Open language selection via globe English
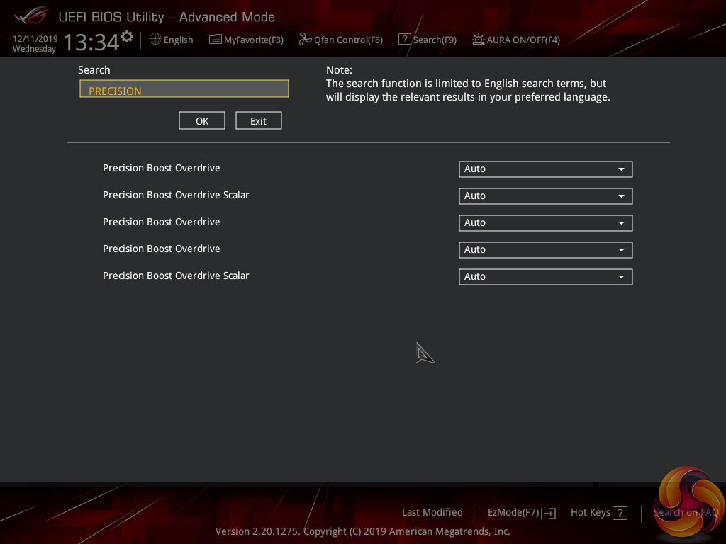 (171, 40)
